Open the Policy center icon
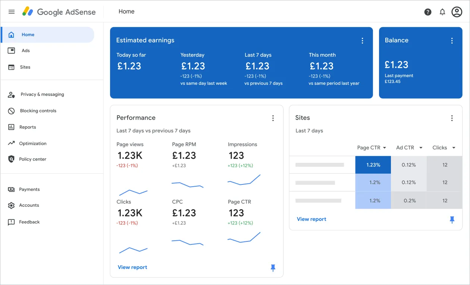The width and height of the screenshot is (470, 285). 11,159
